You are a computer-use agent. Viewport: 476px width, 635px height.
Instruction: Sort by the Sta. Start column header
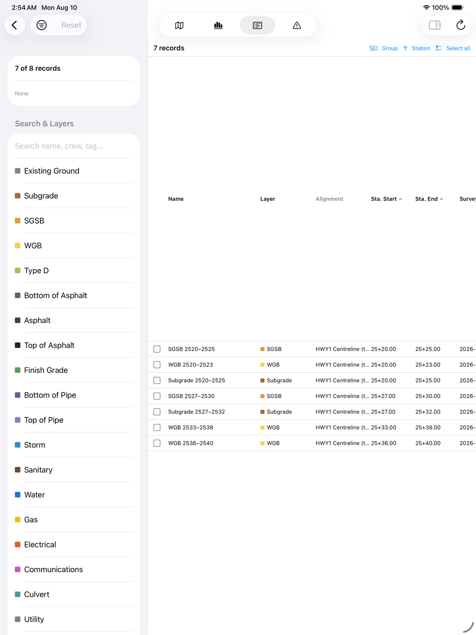387,199
